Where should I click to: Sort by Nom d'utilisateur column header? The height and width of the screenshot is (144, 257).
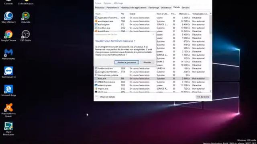pos(163,14)
